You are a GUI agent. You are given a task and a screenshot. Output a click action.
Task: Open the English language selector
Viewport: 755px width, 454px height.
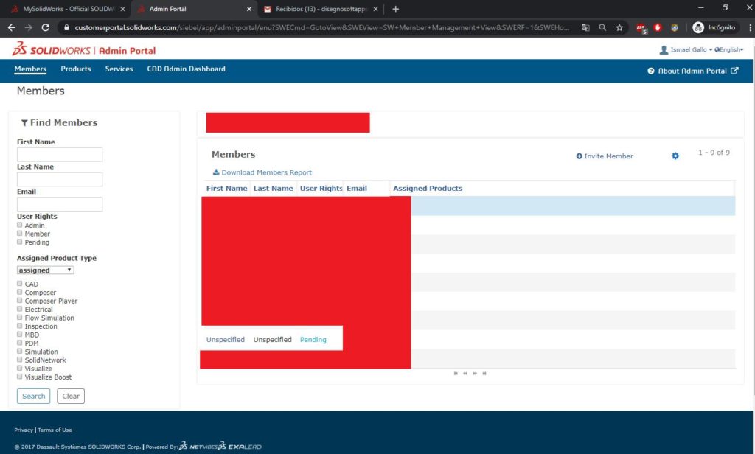pyautogui.click(x=729, y=49)
